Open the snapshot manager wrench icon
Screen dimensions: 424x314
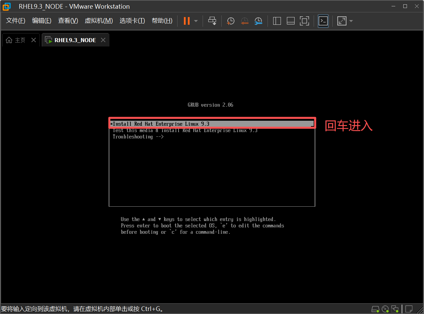pyautogui.click(x=258, y=21)
